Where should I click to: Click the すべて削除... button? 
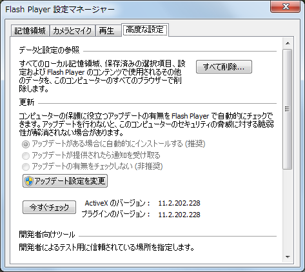[x=224, y=67]
